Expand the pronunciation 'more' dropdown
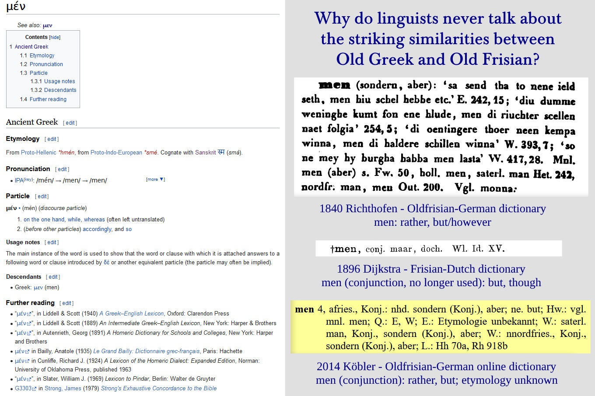The height and width of the screenshot is (396, 595). (155, 179)
